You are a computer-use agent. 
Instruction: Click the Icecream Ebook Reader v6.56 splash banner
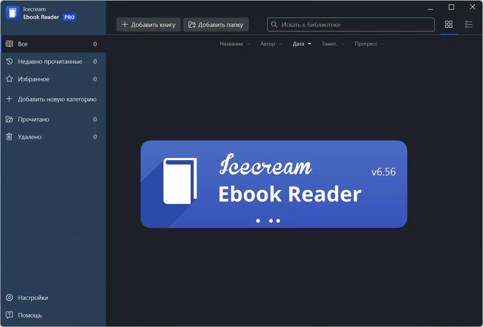click(274, 184)
